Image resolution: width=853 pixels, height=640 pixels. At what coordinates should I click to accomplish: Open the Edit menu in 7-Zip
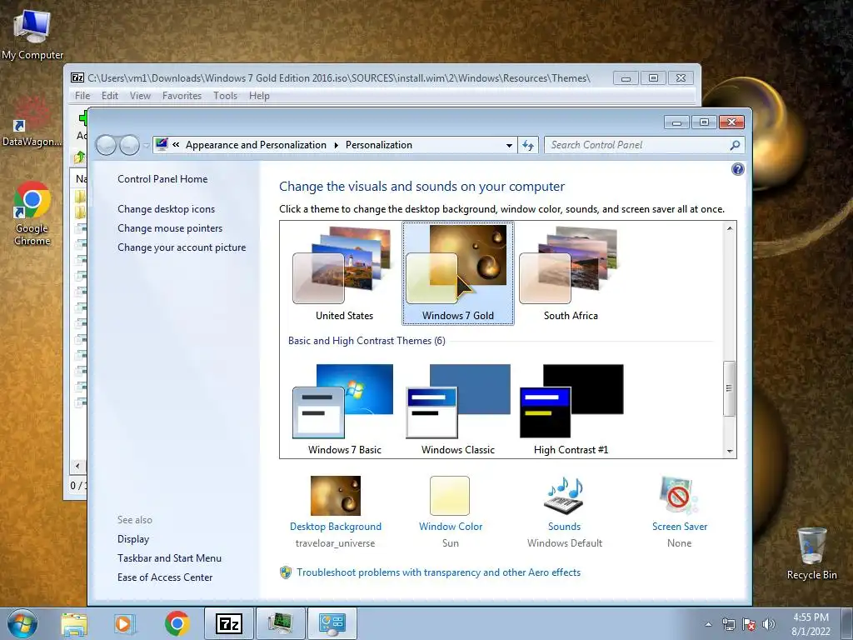coord(109,96)
